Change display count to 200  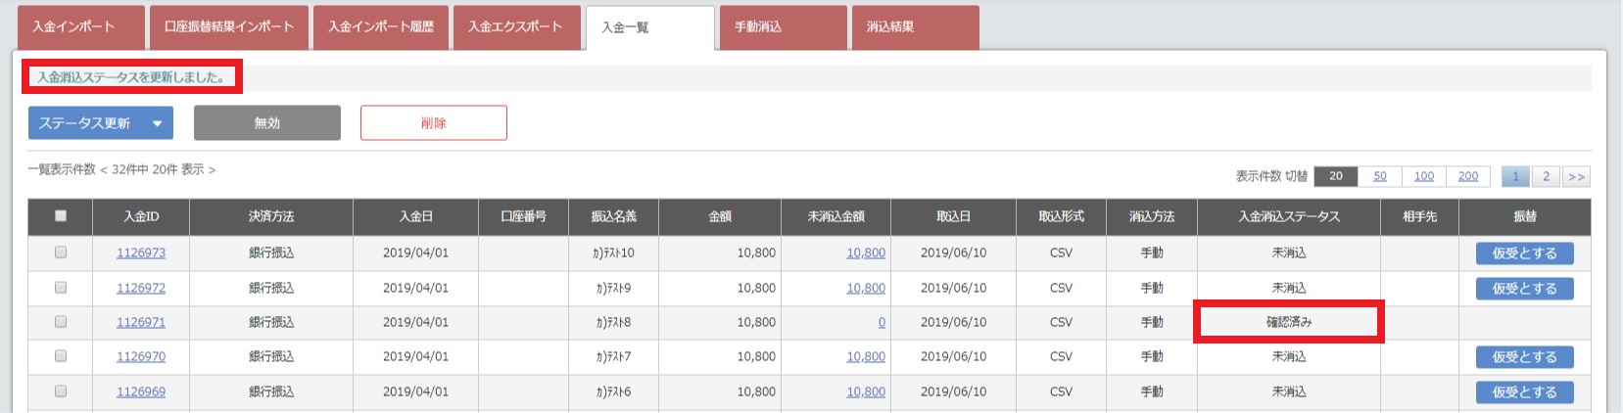(x=1467, y=176)
